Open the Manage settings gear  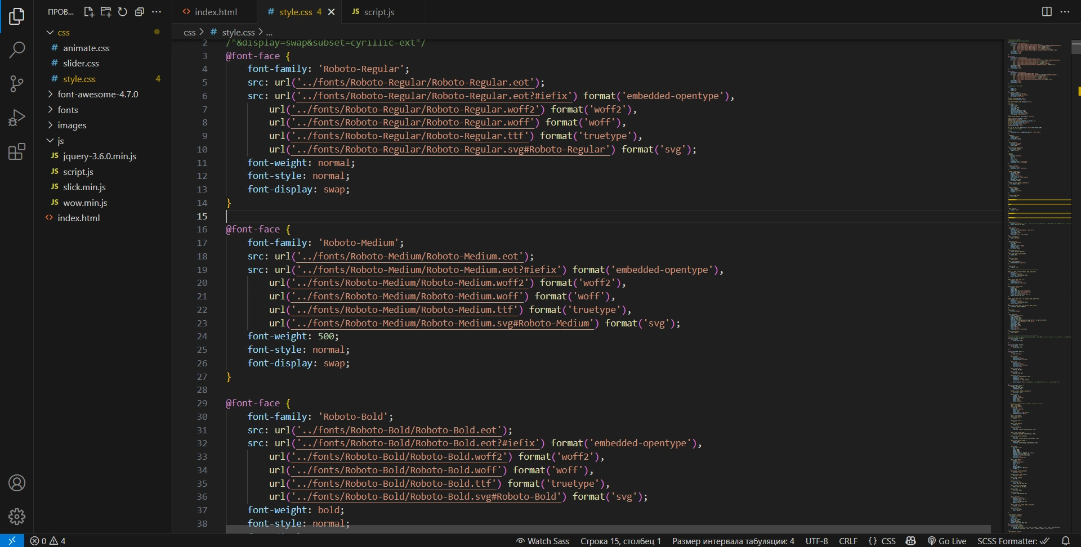click(x=17, y=516)
